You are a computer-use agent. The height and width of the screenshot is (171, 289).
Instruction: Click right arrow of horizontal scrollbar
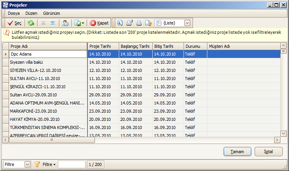tap(277, 140)
